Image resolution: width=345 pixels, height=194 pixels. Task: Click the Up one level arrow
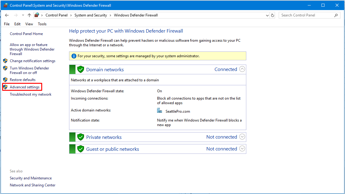pyautogui.click(x=29, y=15)
